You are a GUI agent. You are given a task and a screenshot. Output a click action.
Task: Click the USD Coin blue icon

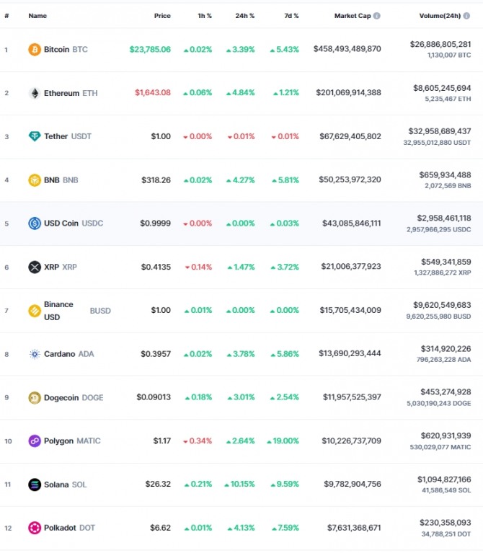point(35,224)
